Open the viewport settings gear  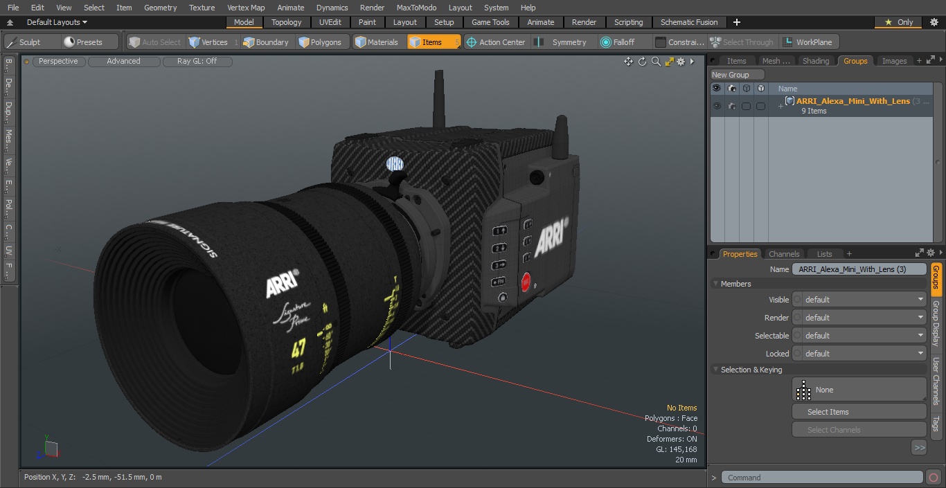681,62
